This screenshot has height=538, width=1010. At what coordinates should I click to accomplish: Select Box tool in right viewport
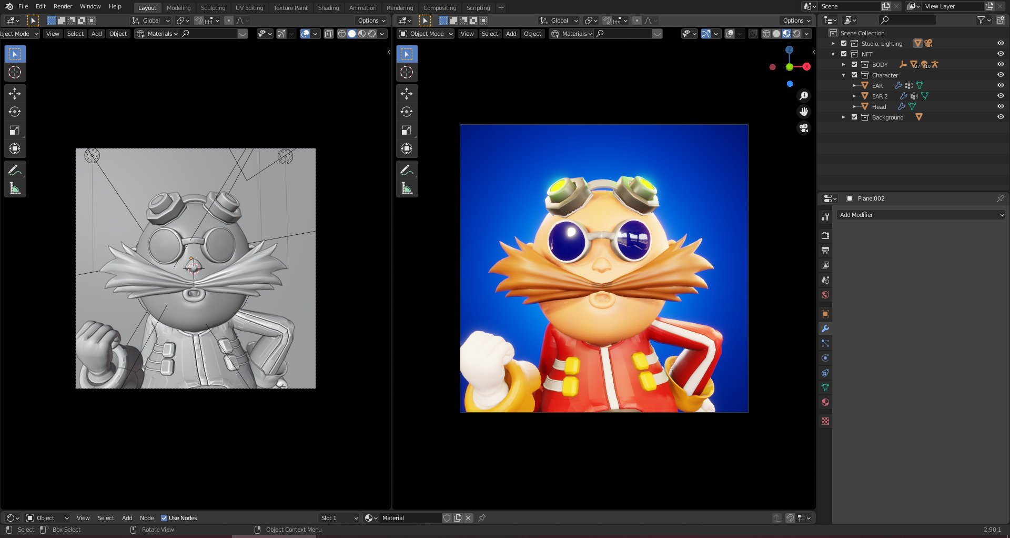coord(407,54)
